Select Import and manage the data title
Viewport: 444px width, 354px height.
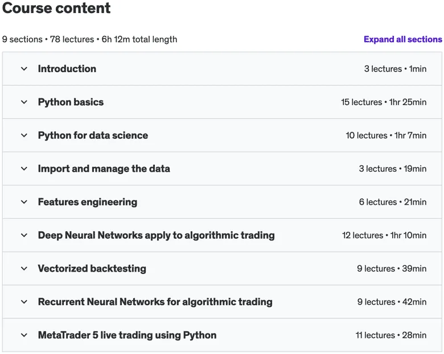coord(104,169)
